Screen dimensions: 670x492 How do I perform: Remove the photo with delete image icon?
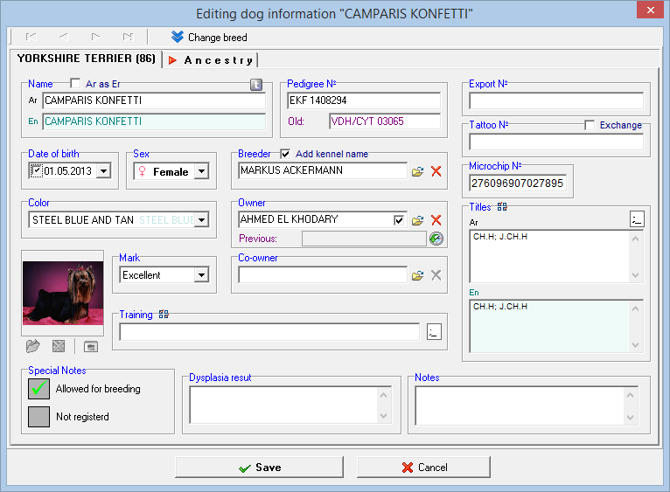59,346
